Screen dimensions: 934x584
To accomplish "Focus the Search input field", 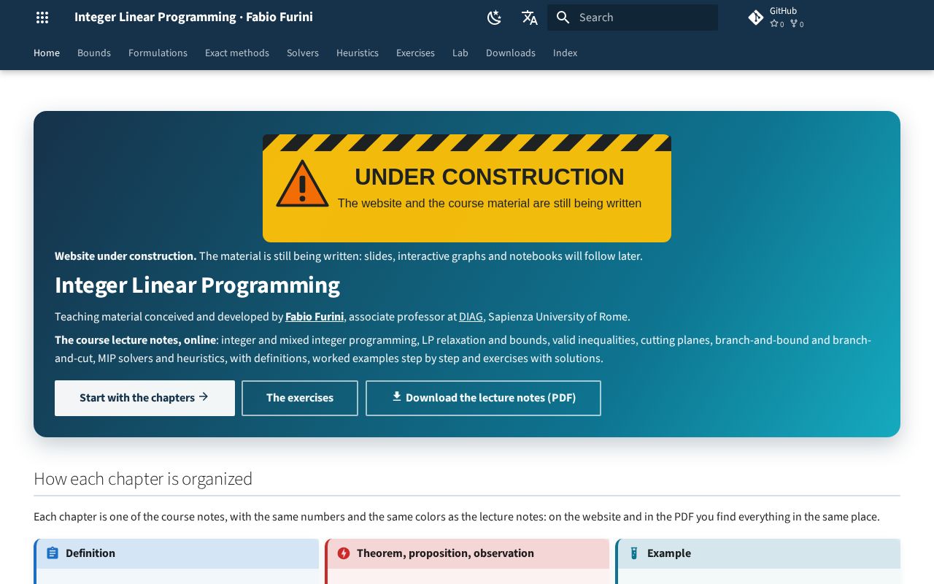I will 633,18.
